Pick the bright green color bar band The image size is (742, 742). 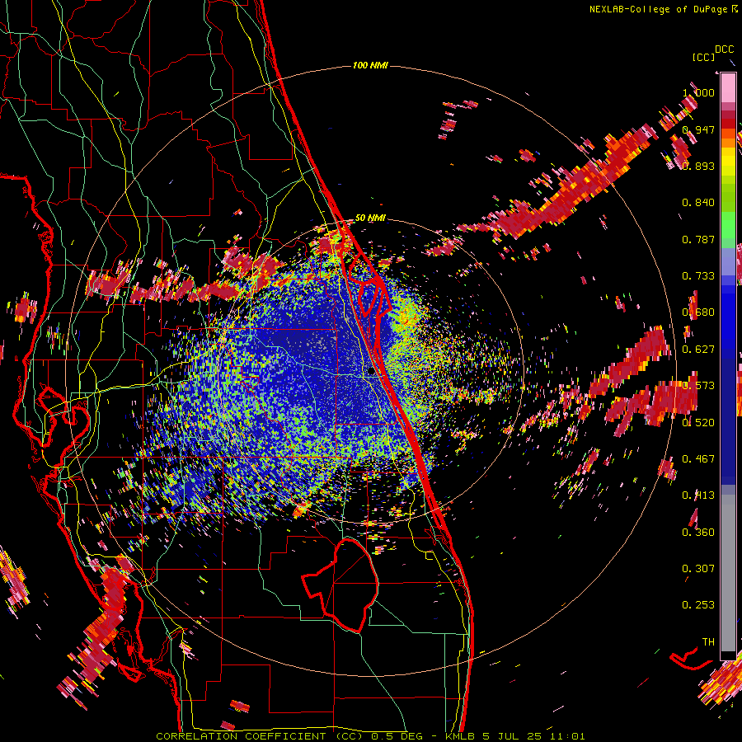click(728, 225)
